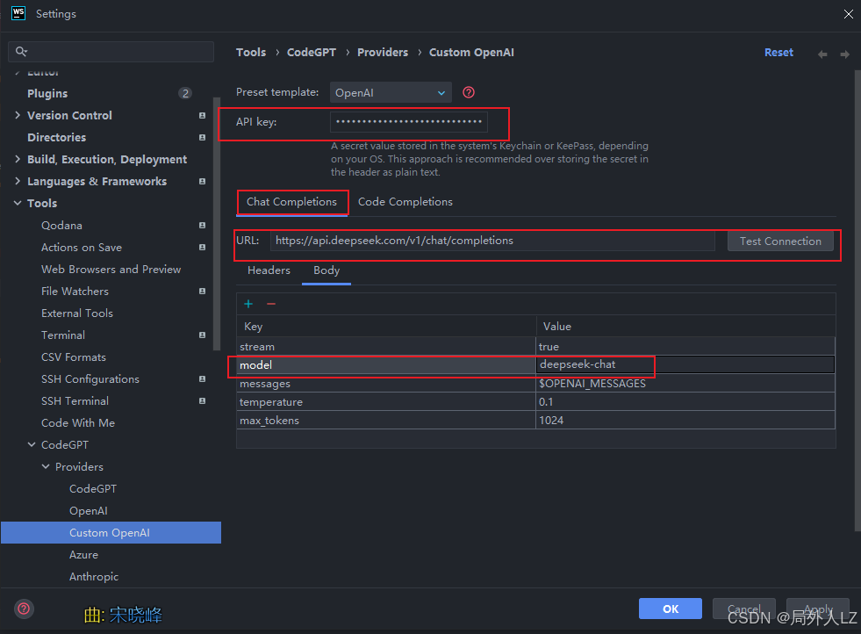
Task: Focus the settings search box
Action: tap(111, 51)
